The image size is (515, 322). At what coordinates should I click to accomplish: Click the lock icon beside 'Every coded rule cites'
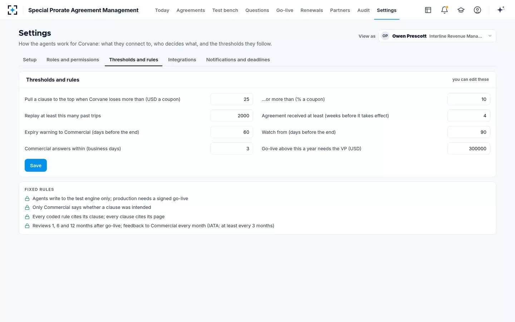[27, 217]
